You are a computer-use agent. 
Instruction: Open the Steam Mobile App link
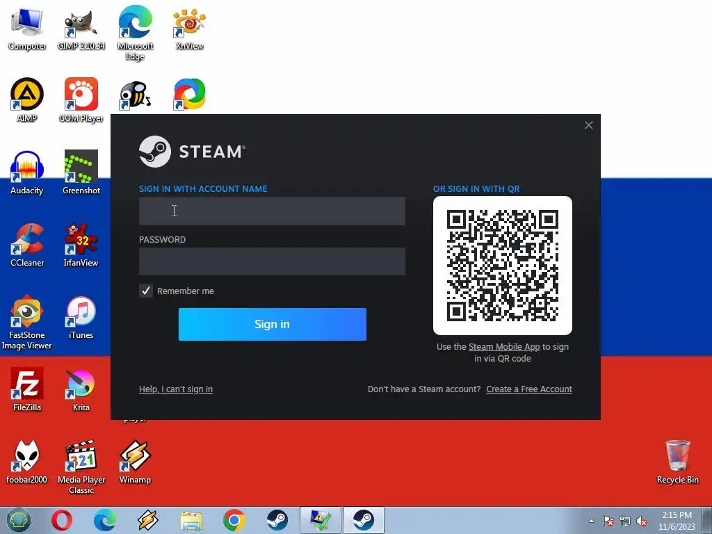(504, 347)
